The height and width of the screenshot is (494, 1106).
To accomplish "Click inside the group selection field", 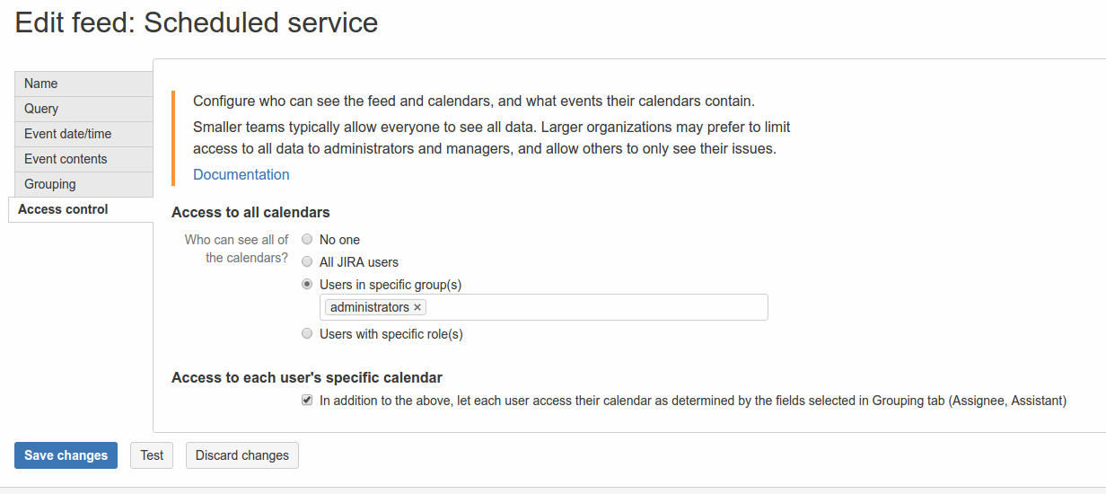I will (x=592, y=307).
